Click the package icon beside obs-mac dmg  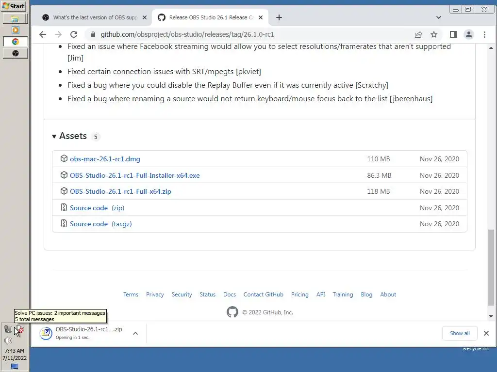[64, 158]
